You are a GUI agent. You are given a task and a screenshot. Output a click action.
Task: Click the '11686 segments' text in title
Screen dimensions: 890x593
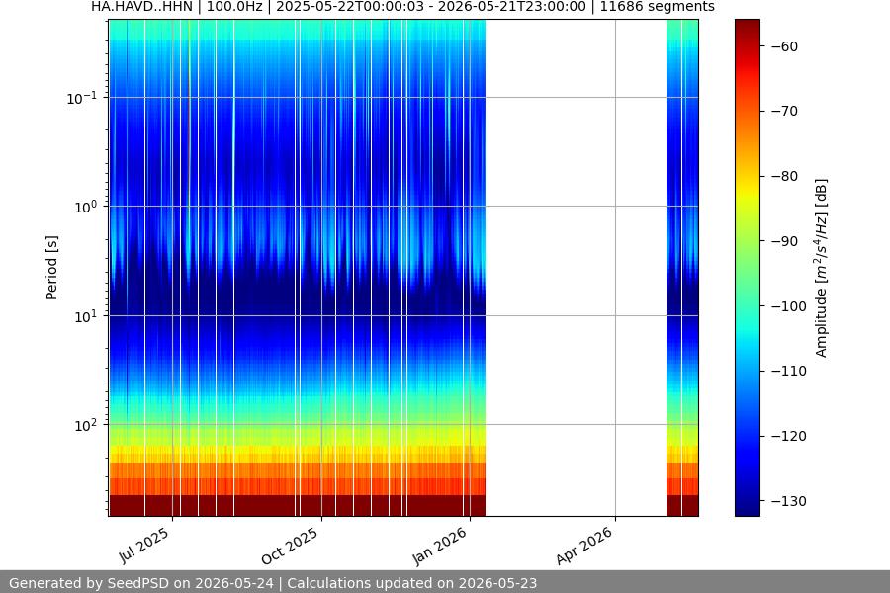pyautogui.click(x=657, y=7)
